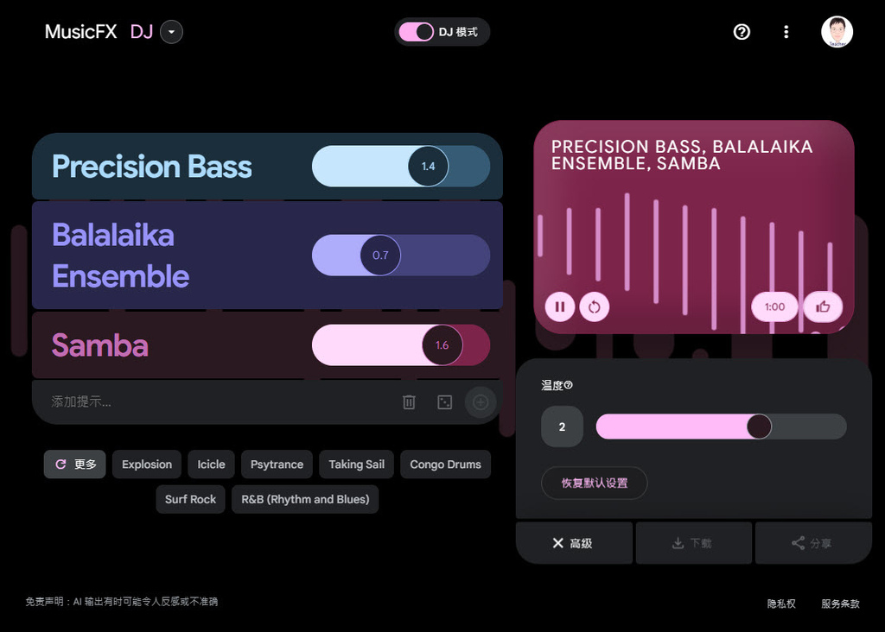Click the temperature value box showing 2
This screenshot has width=885, height=632.
click(562, 427)
